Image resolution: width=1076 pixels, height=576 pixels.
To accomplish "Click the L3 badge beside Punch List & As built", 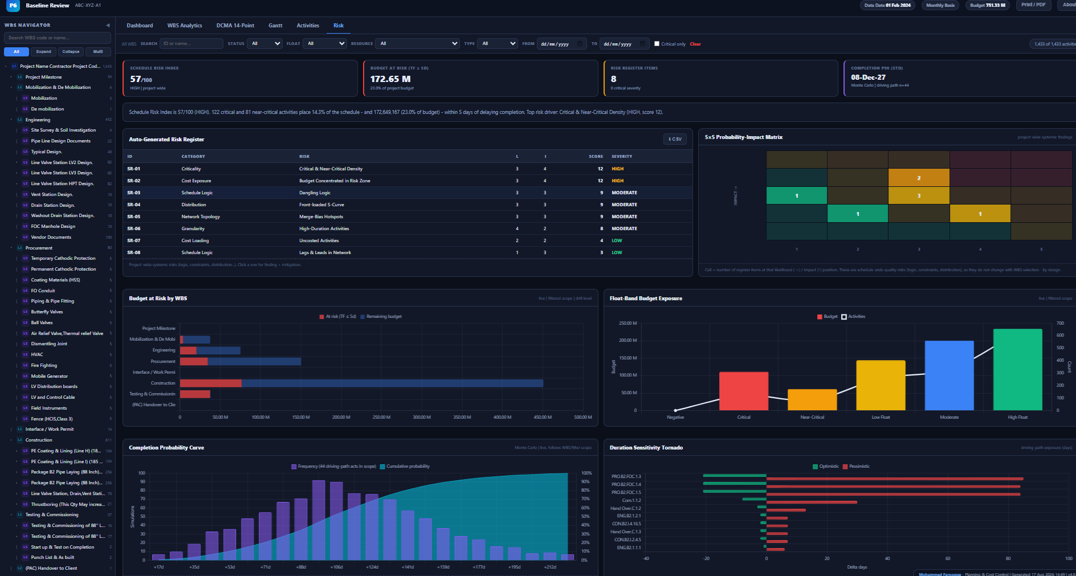I will tap(26, 557).
